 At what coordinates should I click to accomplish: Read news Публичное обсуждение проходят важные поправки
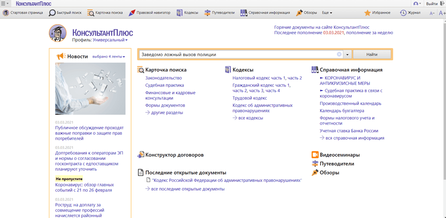point(89,133)
